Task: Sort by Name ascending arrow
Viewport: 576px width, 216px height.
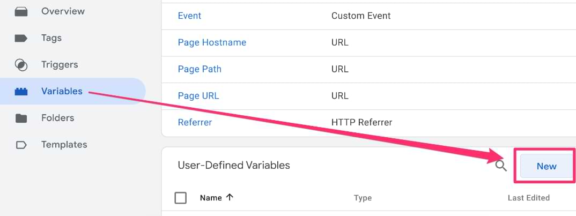Action: coord(230,197)
